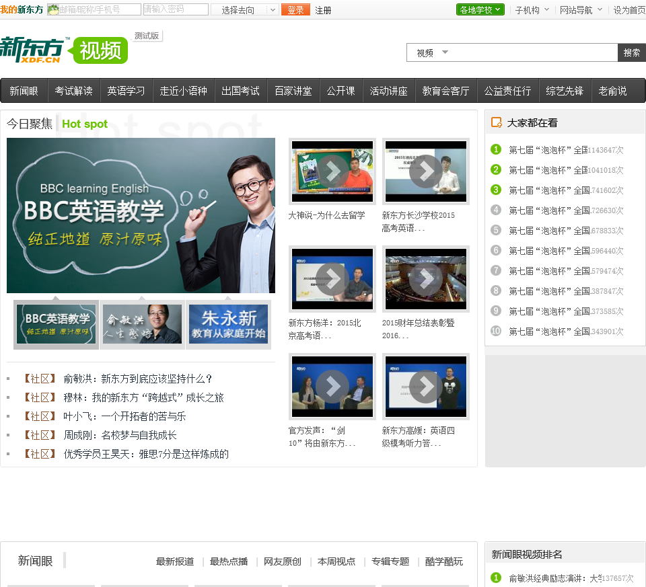Switch to 专辑专题 tab
Image resolution: width=646 pixels, height=587 pixels.
coord(390,561)
